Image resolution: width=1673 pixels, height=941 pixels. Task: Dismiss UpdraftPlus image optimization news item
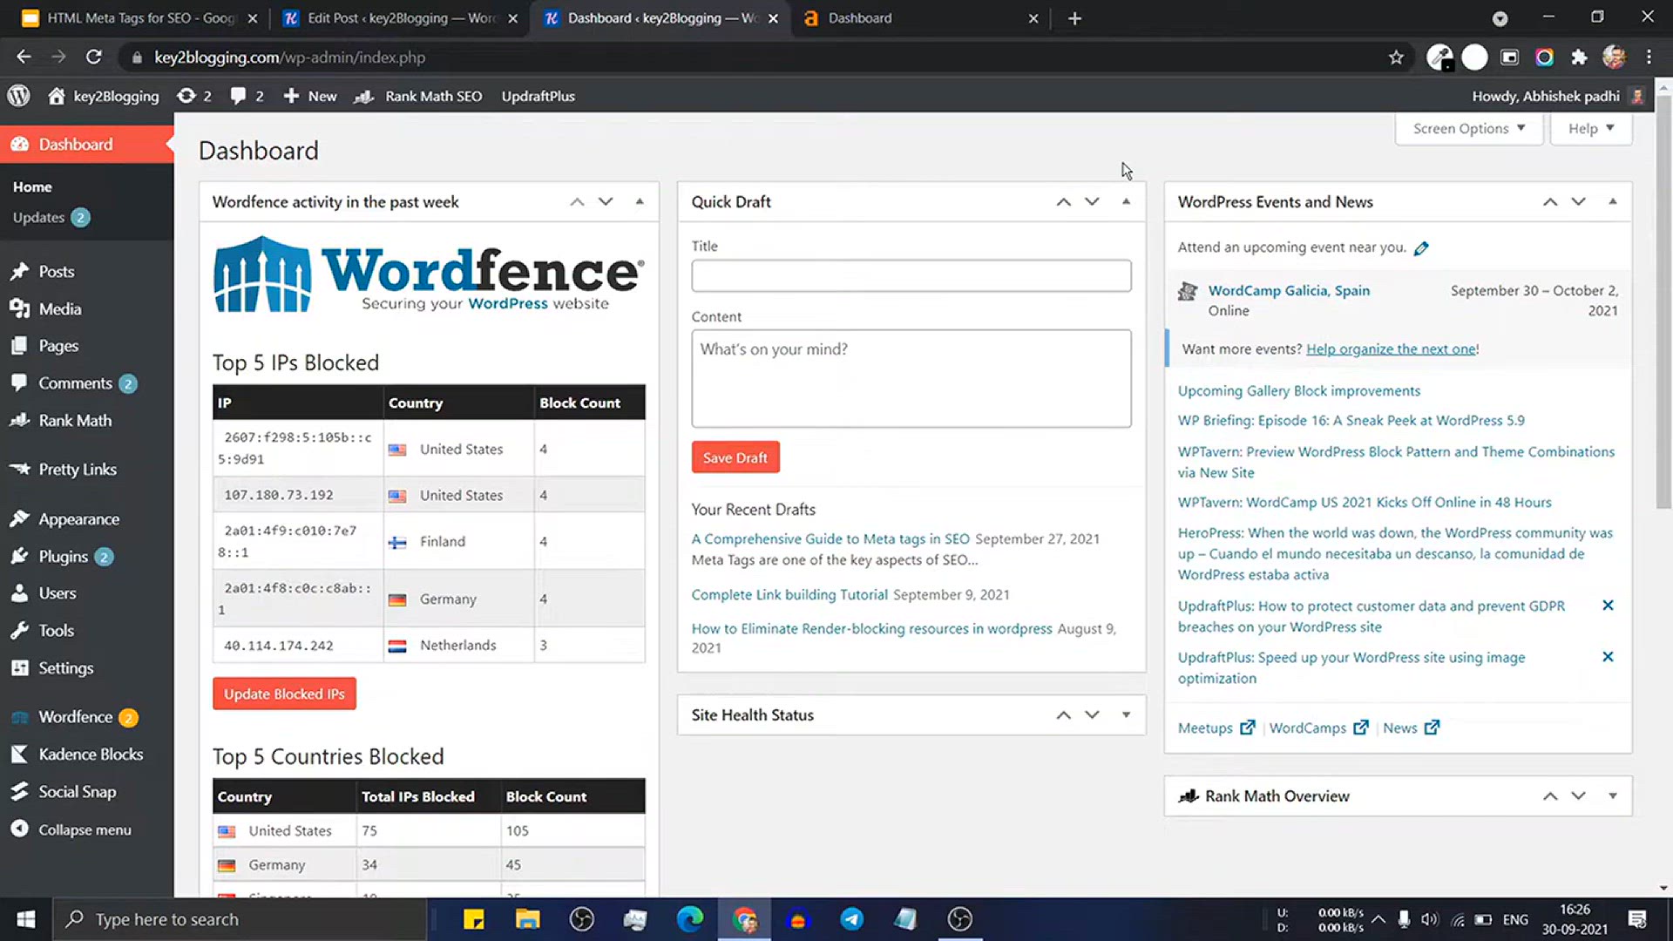[x=1608, y=656]
